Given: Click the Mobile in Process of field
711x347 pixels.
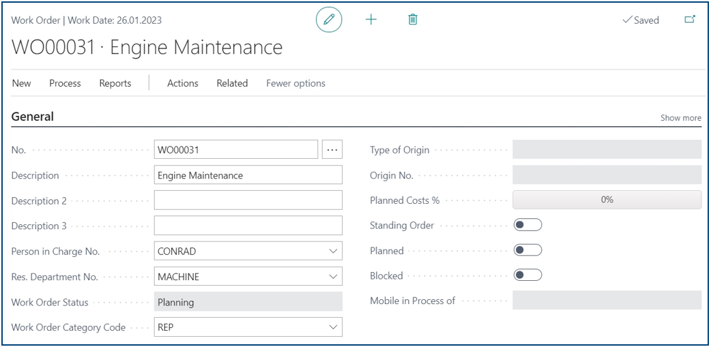Looking at the screenshot, I should point(607,300).
